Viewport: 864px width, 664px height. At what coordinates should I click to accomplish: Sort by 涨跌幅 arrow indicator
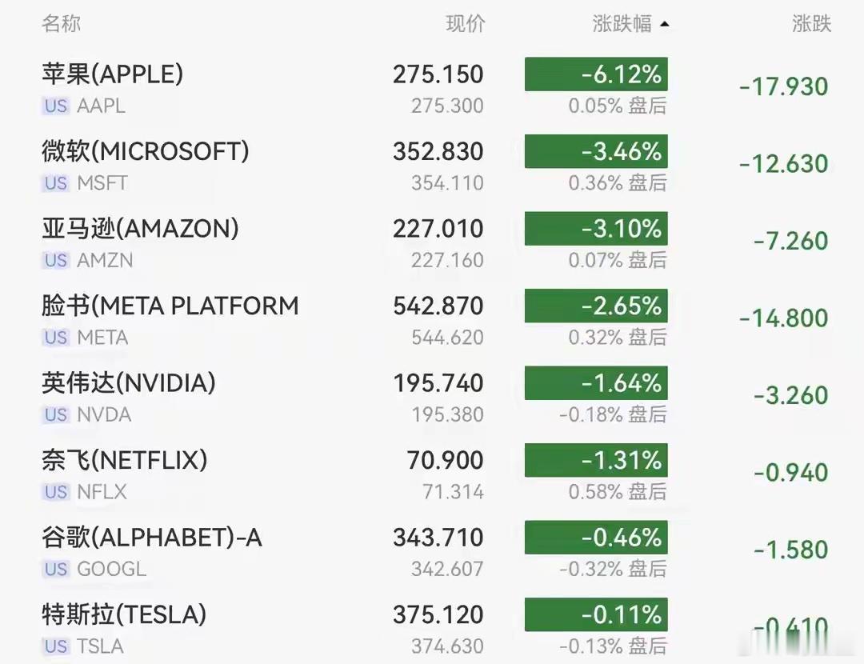[665, 24]
